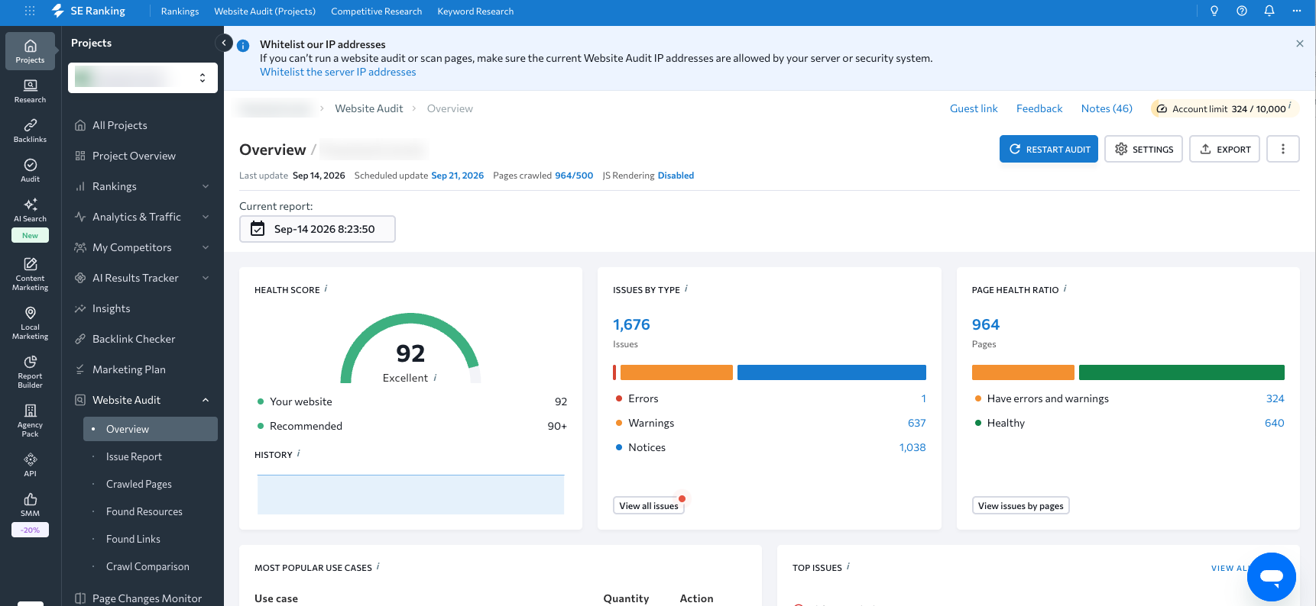The height and width of the screenshot is (606, 1316).
Task: Open Website Audit (Projects) top menu
Action: [x=264, y=11]
